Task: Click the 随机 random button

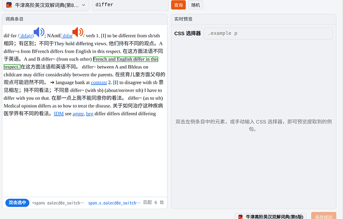Action: [195, 5]
